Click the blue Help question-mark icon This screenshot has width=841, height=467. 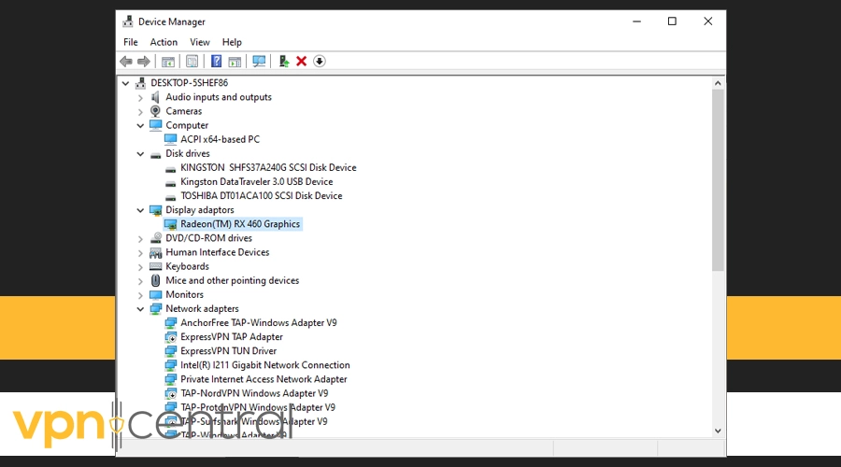click(x=216, y=61)
